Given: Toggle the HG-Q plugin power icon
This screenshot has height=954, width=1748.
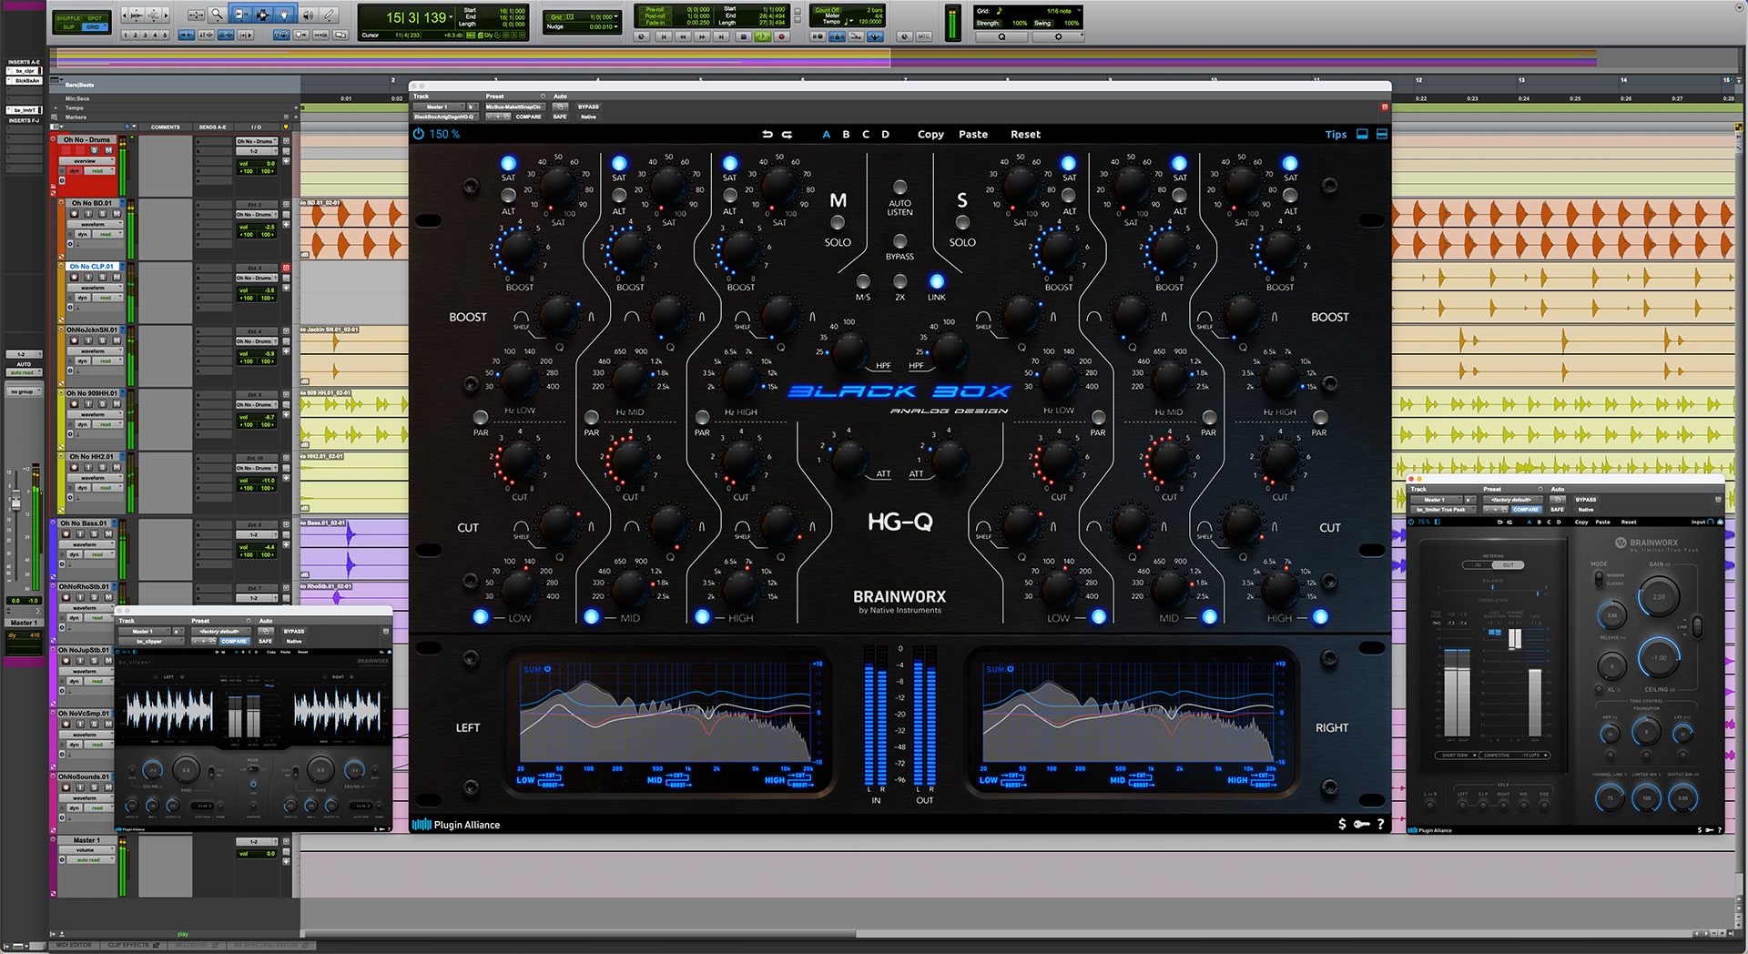Looking at the screenshot, I should (419, 134).
